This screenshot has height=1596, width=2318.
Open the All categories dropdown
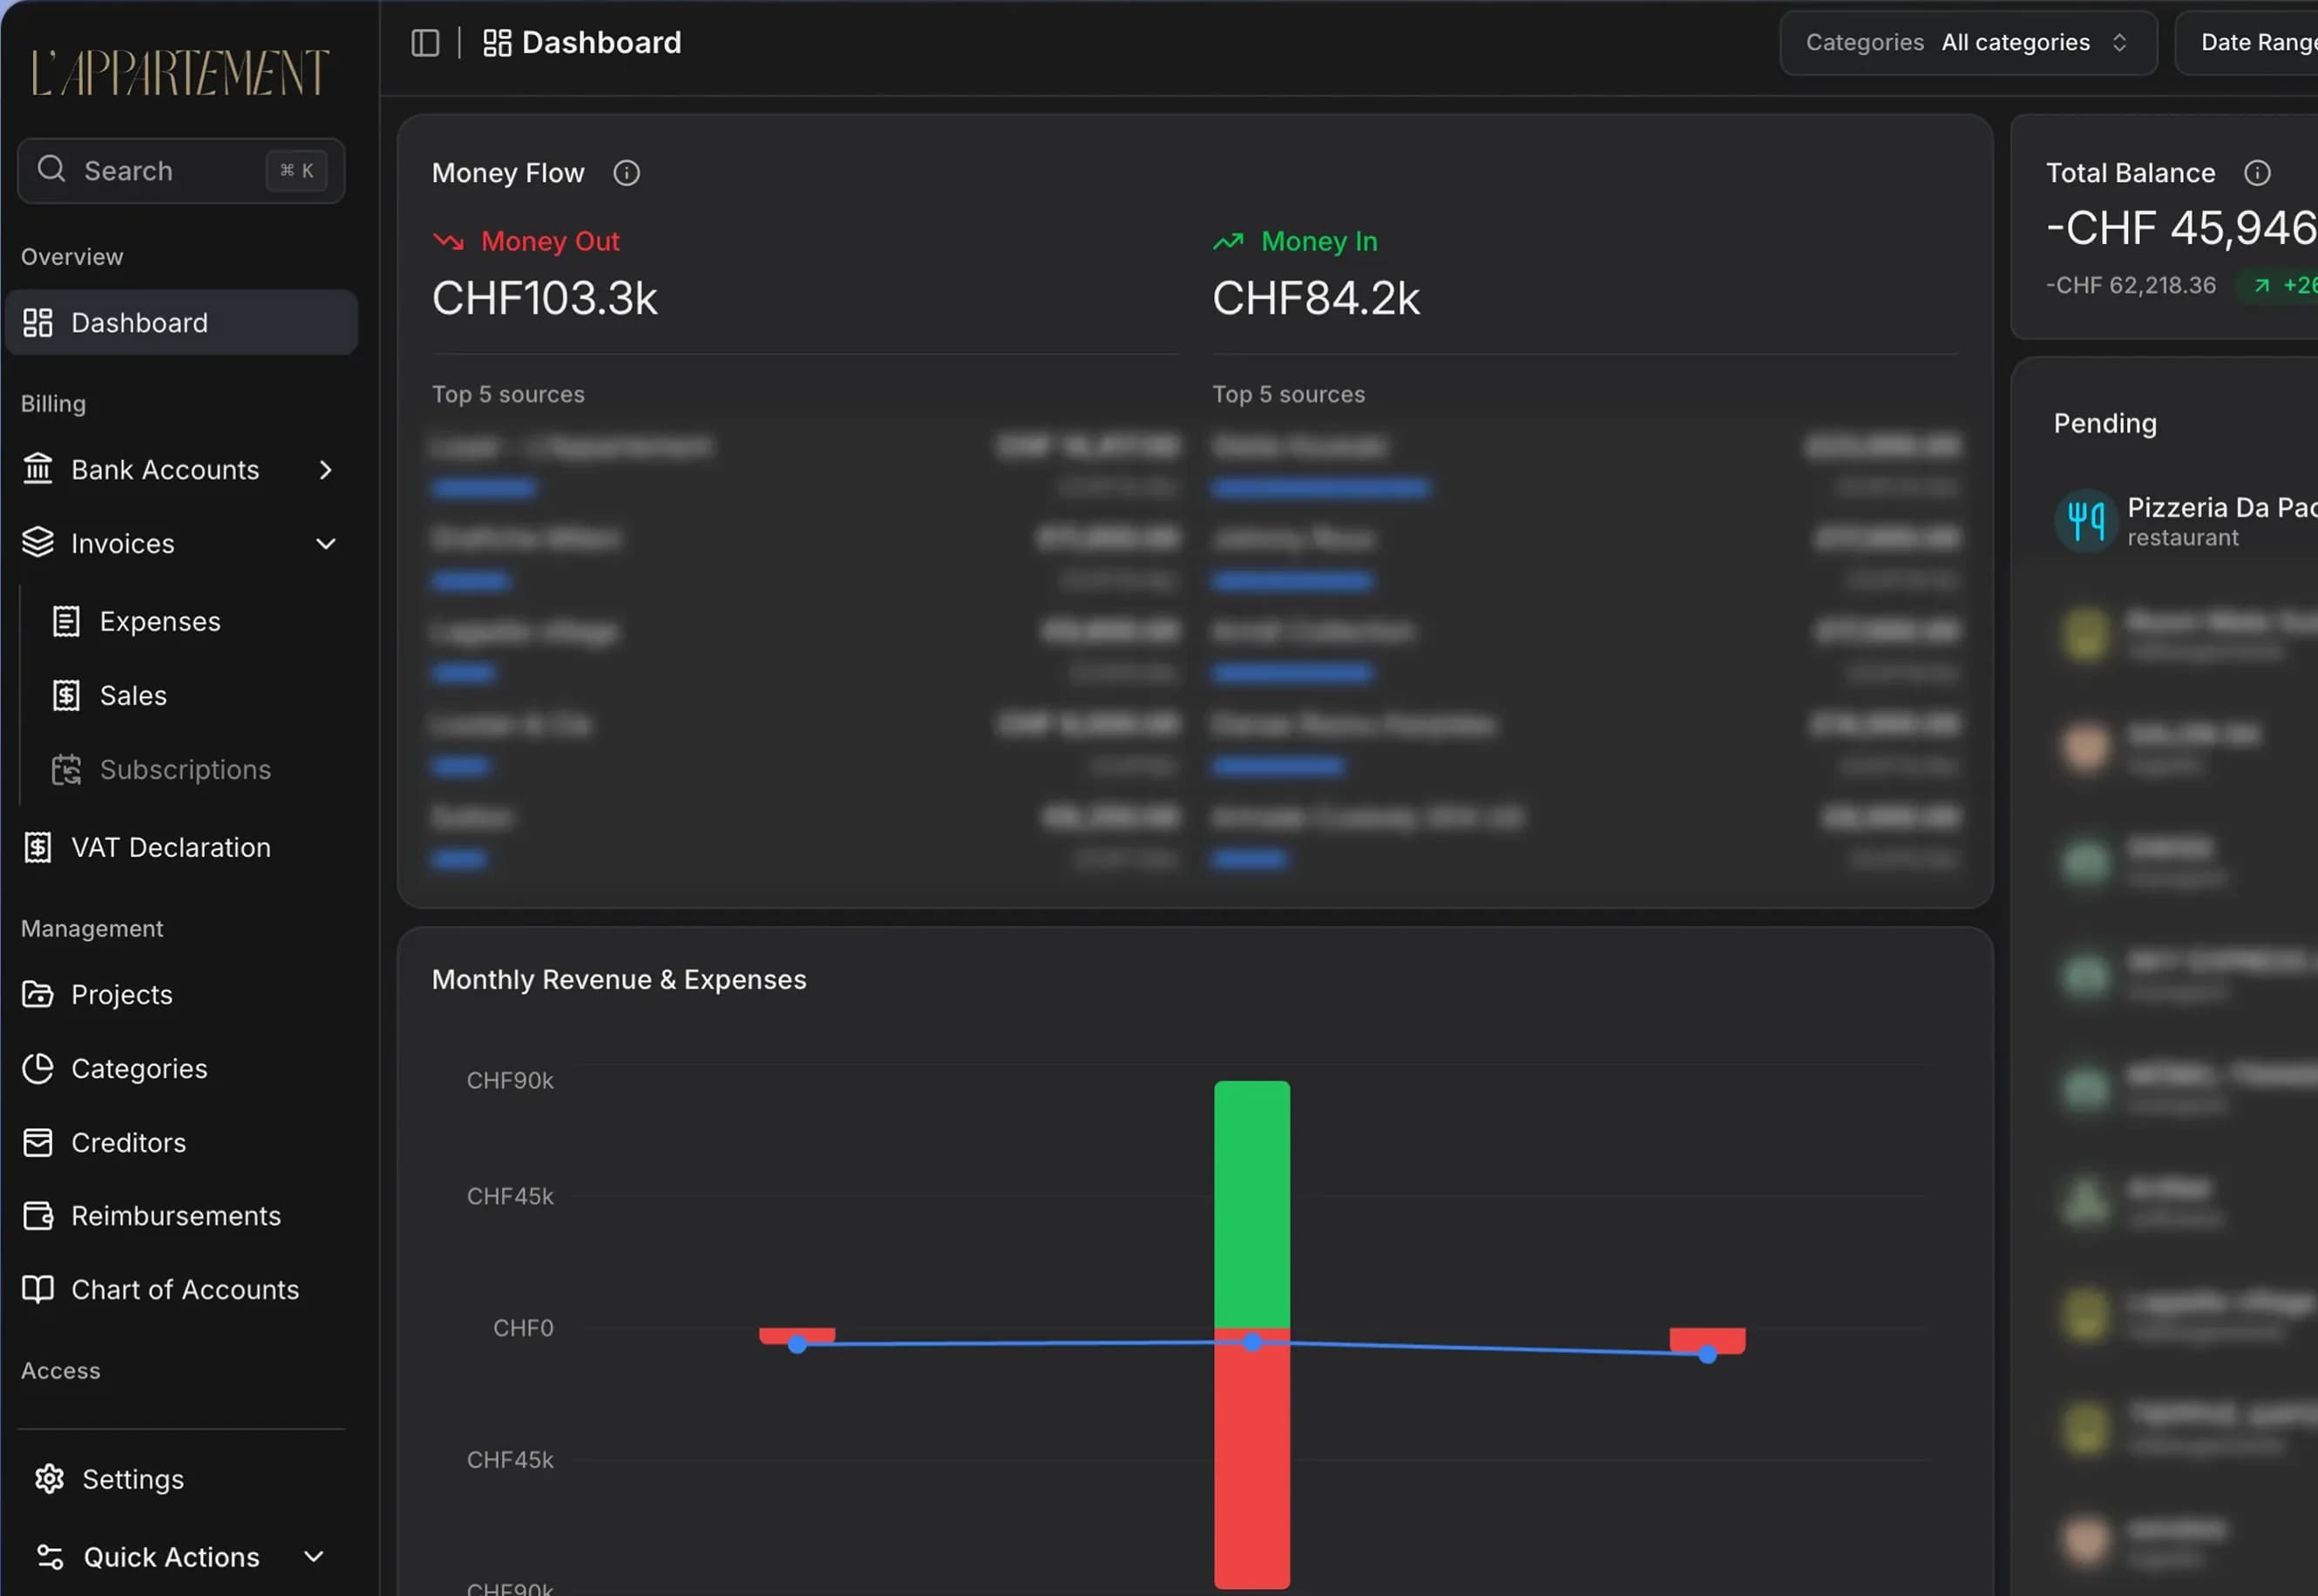pos(2016,42)
